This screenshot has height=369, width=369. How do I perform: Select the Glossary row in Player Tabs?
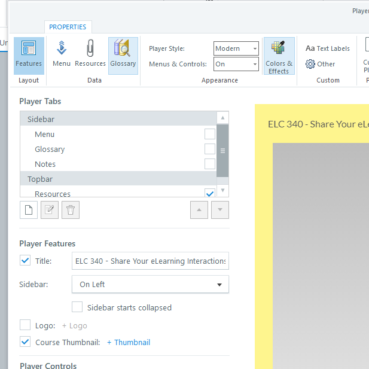[x=118, y=149]
